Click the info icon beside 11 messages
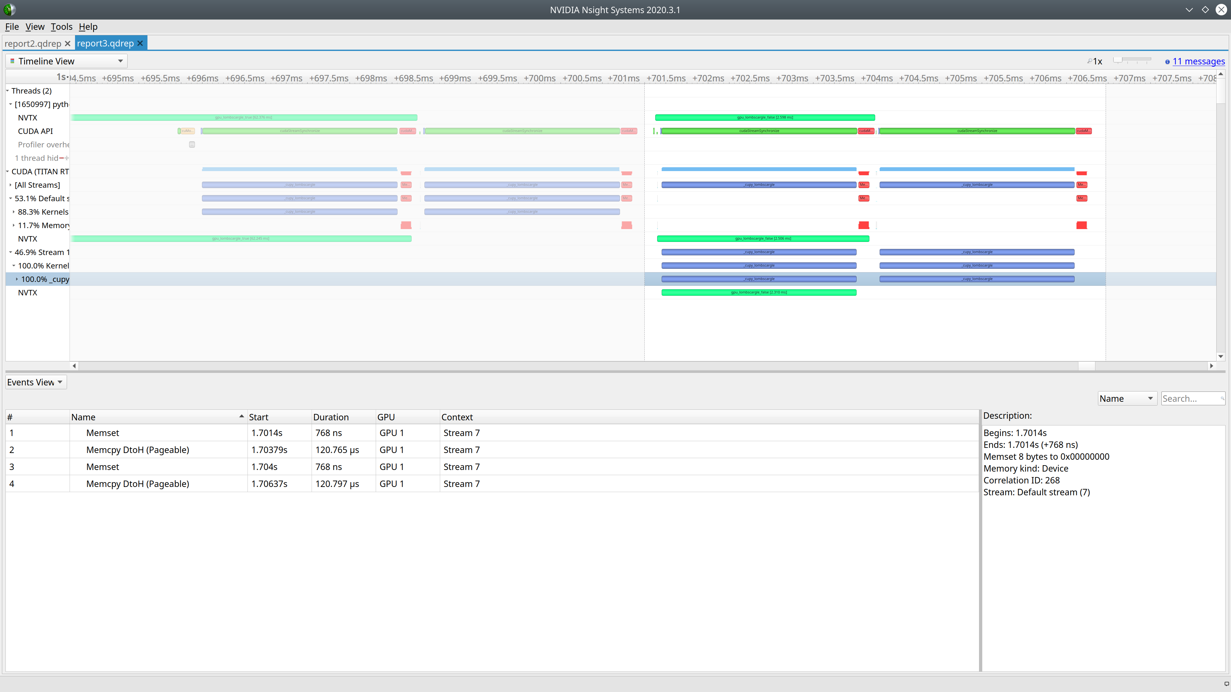Image resolution: width=1231 pixels, height=692 pixels. (1168, 62)
